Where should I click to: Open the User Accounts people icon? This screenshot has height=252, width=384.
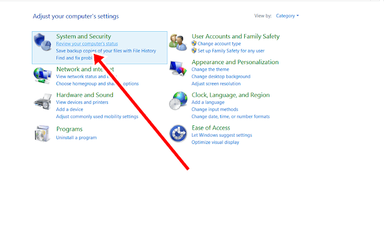tap(178, 43)
